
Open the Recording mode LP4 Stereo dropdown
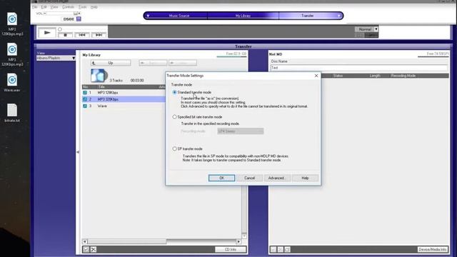241,131
